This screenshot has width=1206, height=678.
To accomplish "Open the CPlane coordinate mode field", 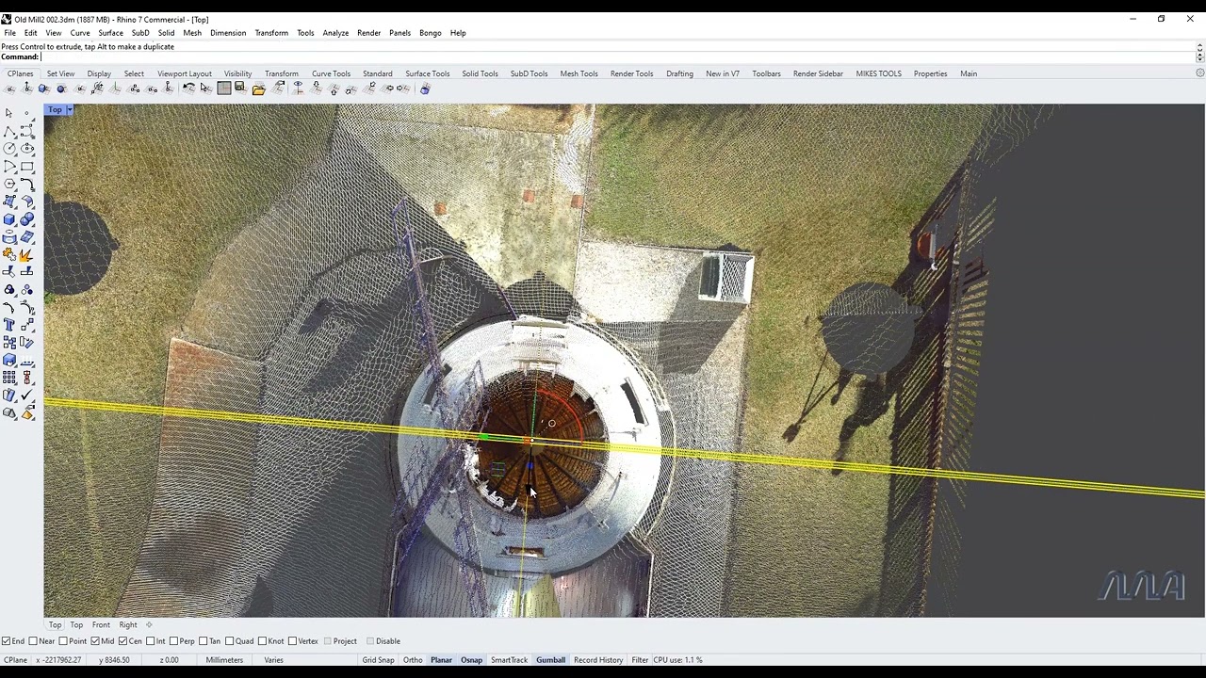I will tap(16, 660).
